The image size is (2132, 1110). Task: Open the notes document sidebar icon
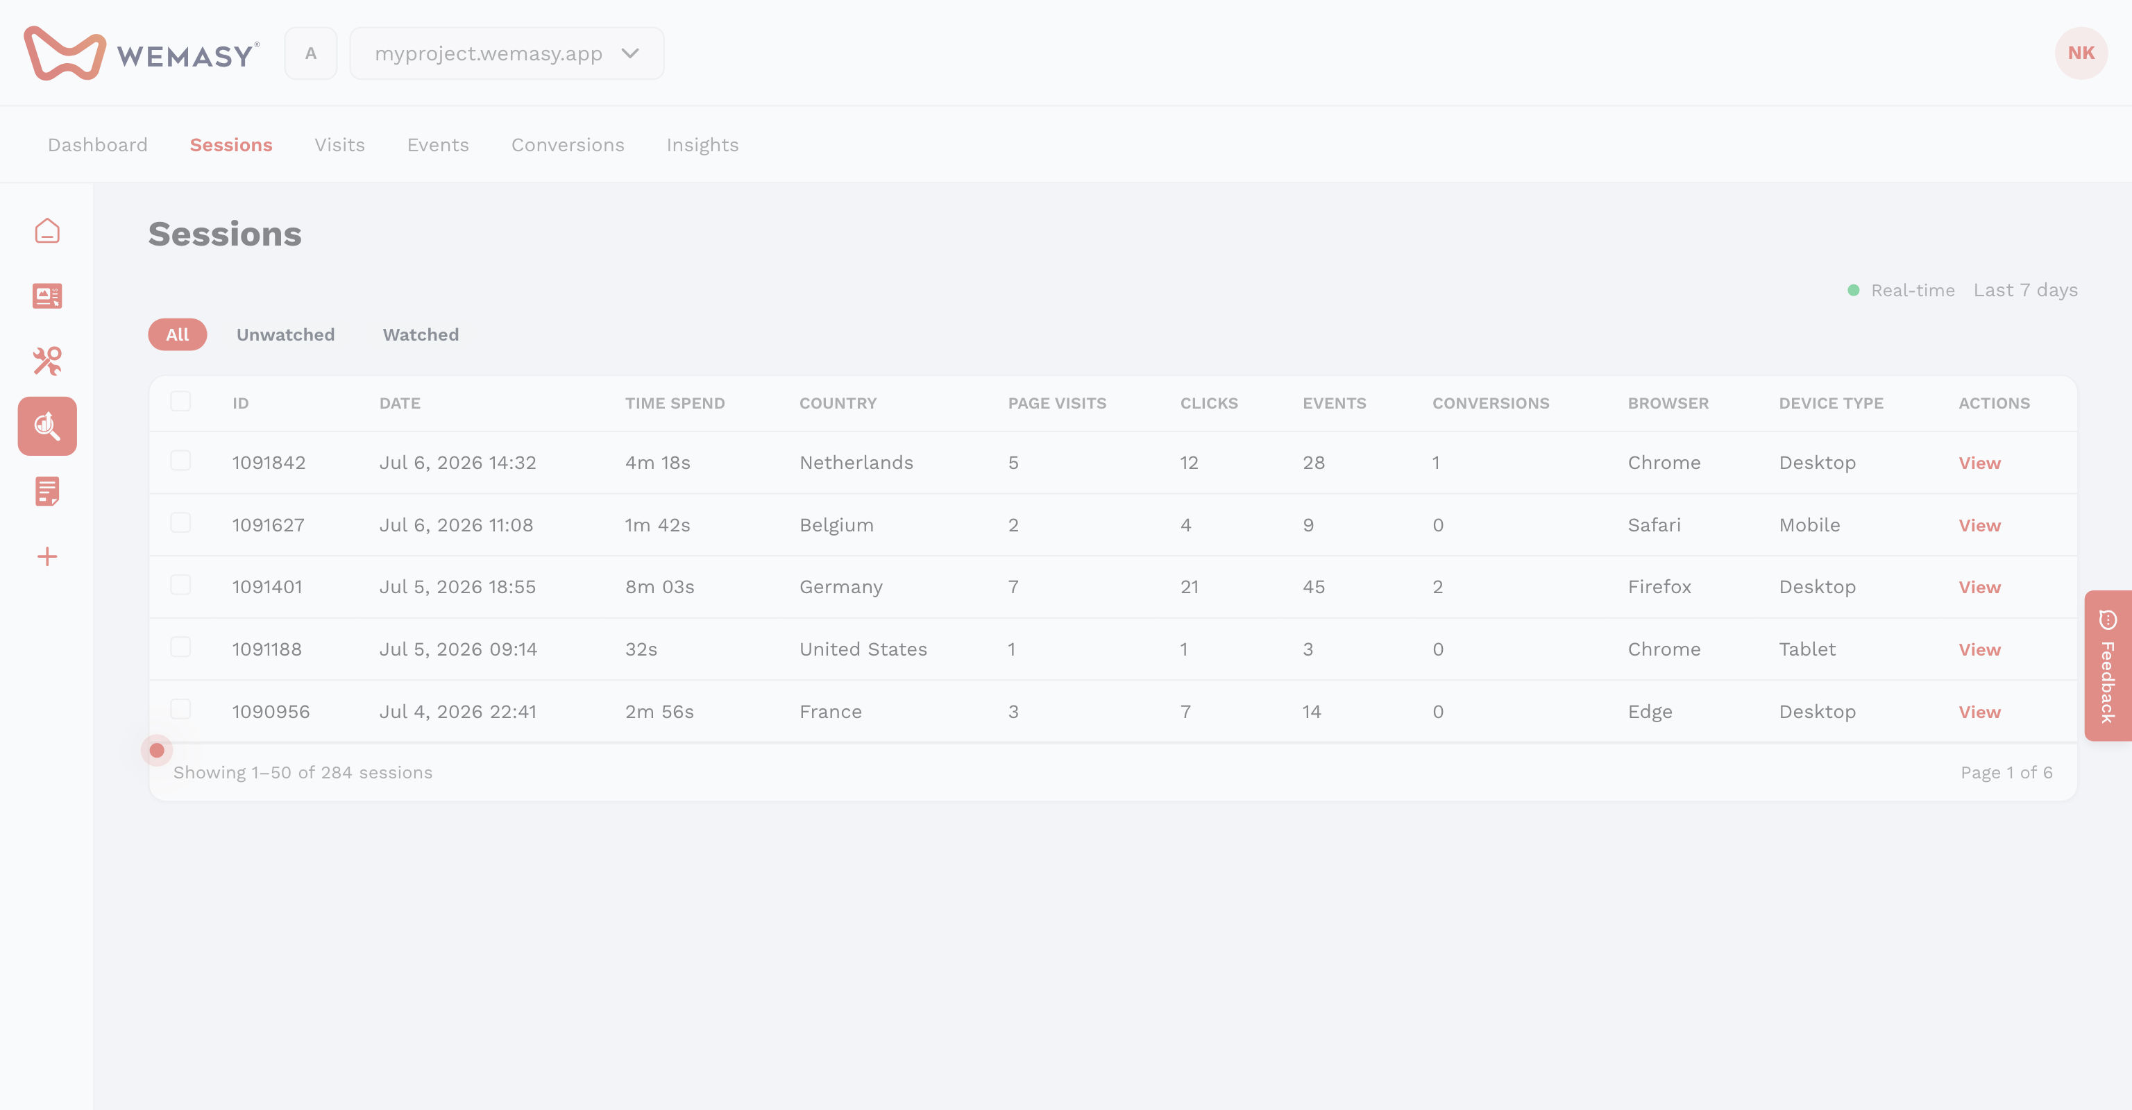pyautogui.click(x=47, y=491)
